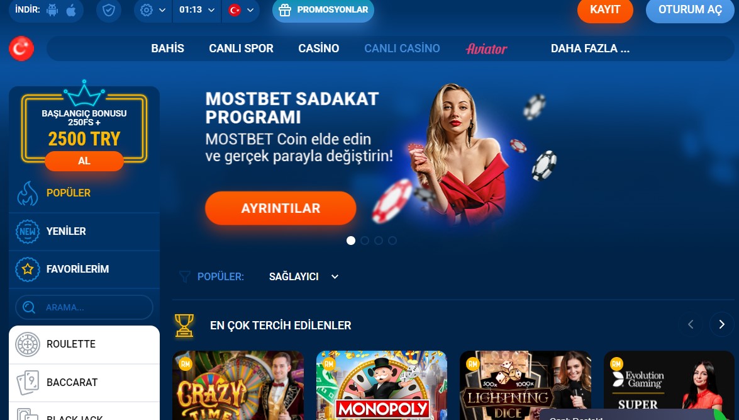
Task: Go to the Aviator menu item
Action: (x=486, y=48)
